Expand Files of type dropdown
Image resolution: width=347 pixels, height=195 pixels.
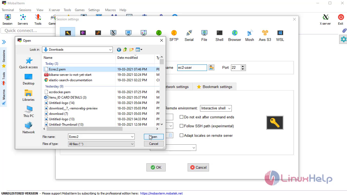132,144
